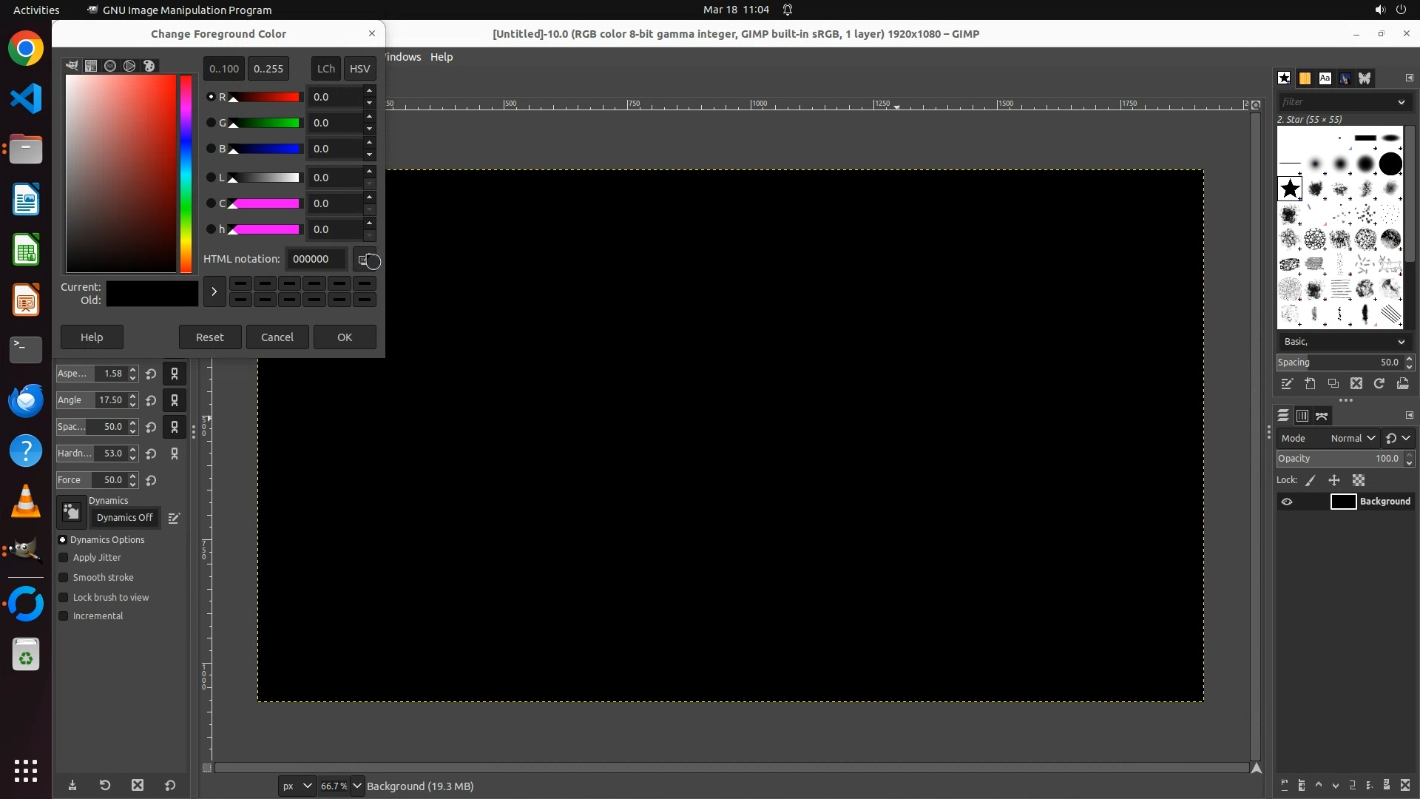Click the vertical hue strip

point(186,174)
